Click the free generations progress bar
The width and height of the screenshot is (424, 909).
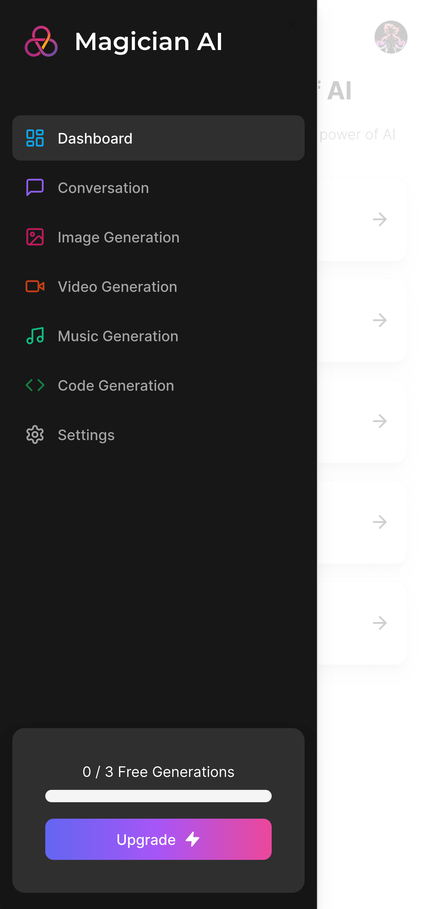tap(158, 796)
